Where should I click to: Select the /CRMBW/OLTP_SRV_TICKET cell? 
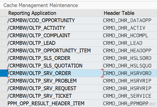coord(55,96)
